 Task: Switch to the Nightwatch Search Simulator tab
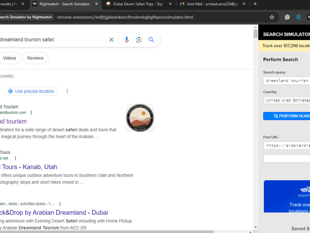click(x=65, y=4)
